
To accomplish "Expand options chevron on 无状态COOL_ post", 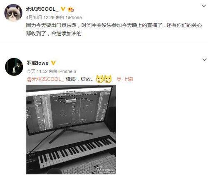I will tap(204, 6).
